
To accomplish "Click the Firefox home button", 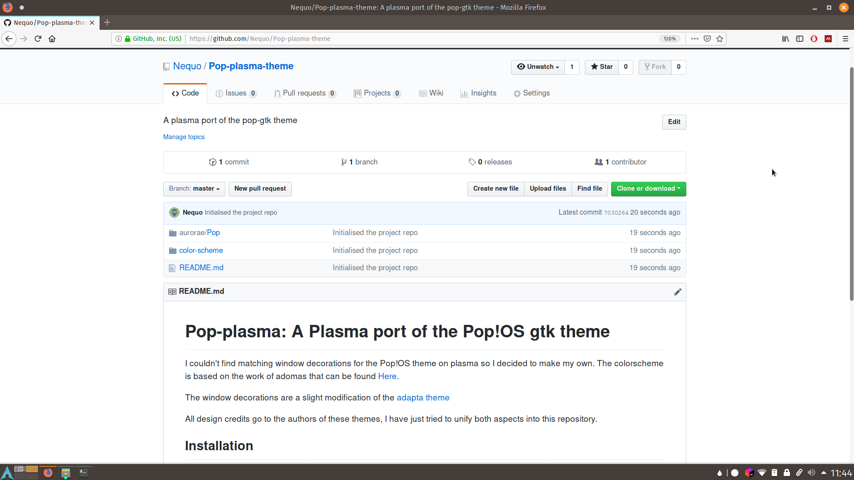I will (x=52, y=39).
